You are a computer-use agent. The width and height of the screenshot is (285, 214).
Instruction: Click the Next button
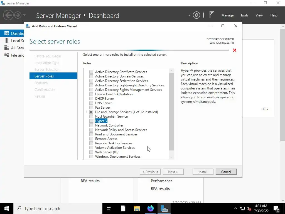tap(173, 172)
